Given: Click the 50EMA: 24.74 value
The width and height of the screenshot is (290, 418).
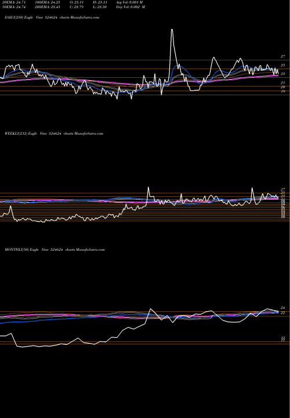Looking at the screenshot, I should [x=13, y=7].
